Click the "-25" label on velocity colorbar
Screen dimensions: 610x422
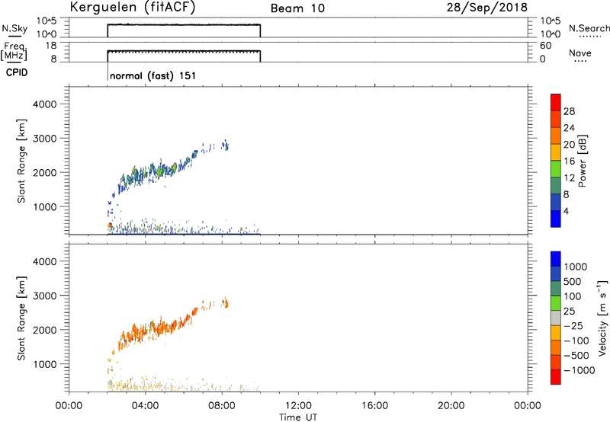pos(573,325)
